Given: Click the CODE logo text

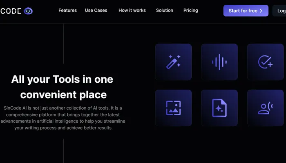Looking at the screenshot, I should (11, 11).
